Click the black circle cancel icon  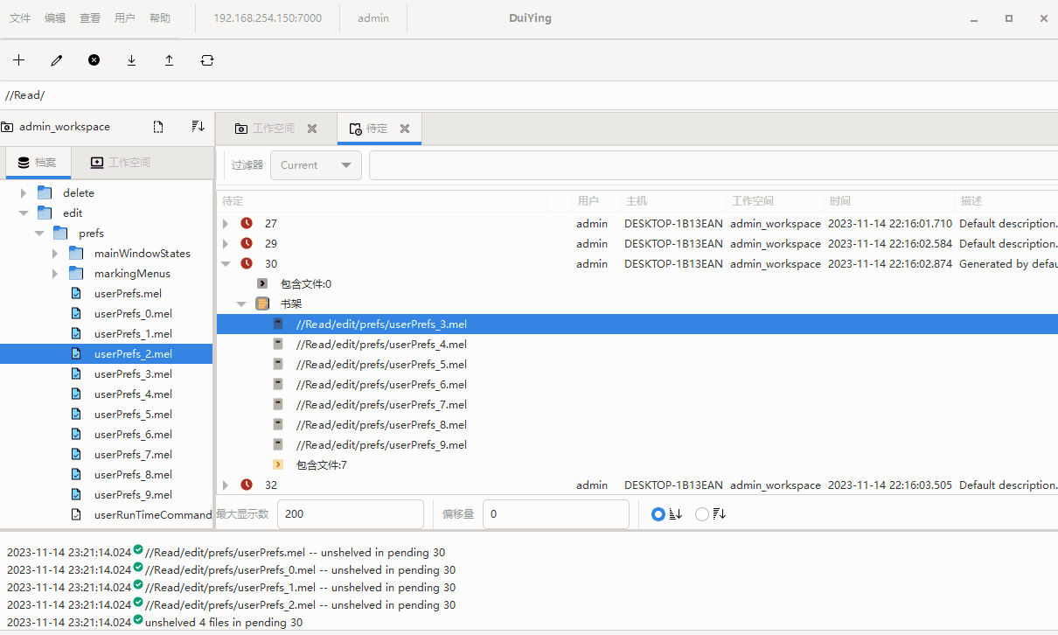point(94,60)
